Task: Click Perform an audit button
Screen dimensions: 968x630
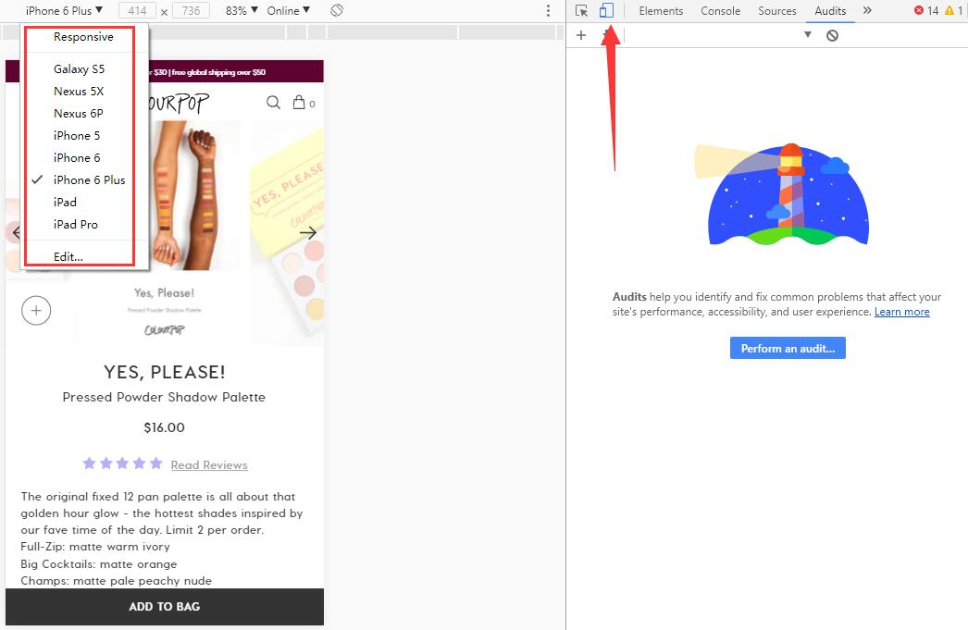Action: (788, 348)
